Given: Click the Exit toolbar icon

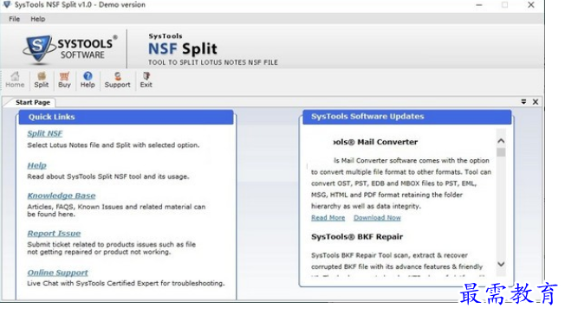Looking at the screenshot, I should pos(146,80).
